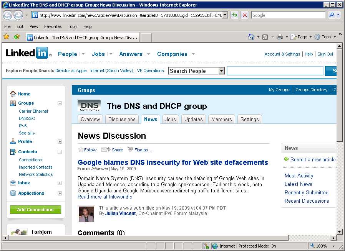This screenshot has width=345, height=251.
Task: Open the File menu
Action: tap(7, 26)
